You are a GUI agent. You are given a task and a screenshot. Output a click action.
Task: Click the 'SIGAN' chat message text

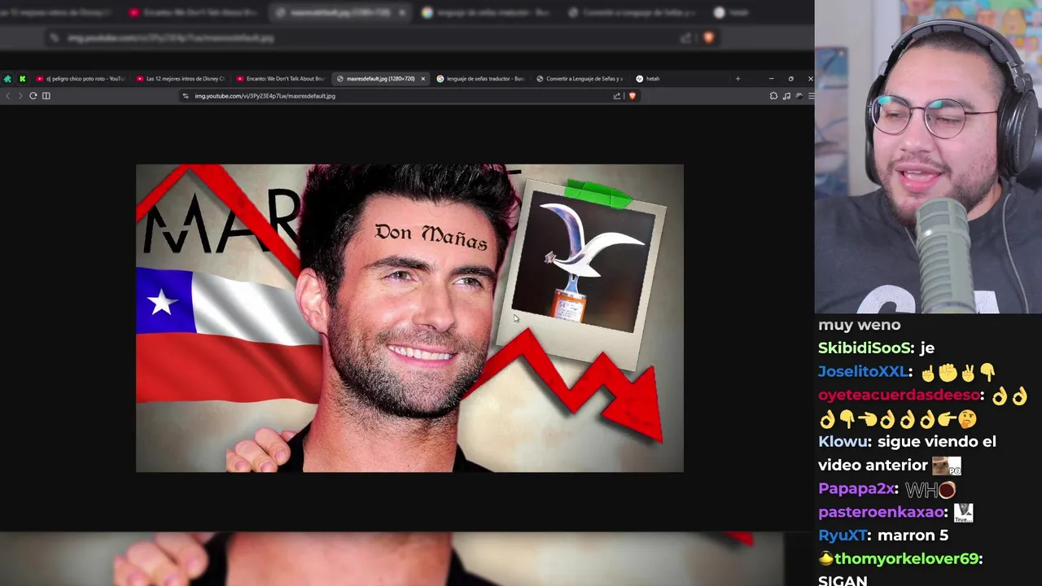click(x=843, y=579)
